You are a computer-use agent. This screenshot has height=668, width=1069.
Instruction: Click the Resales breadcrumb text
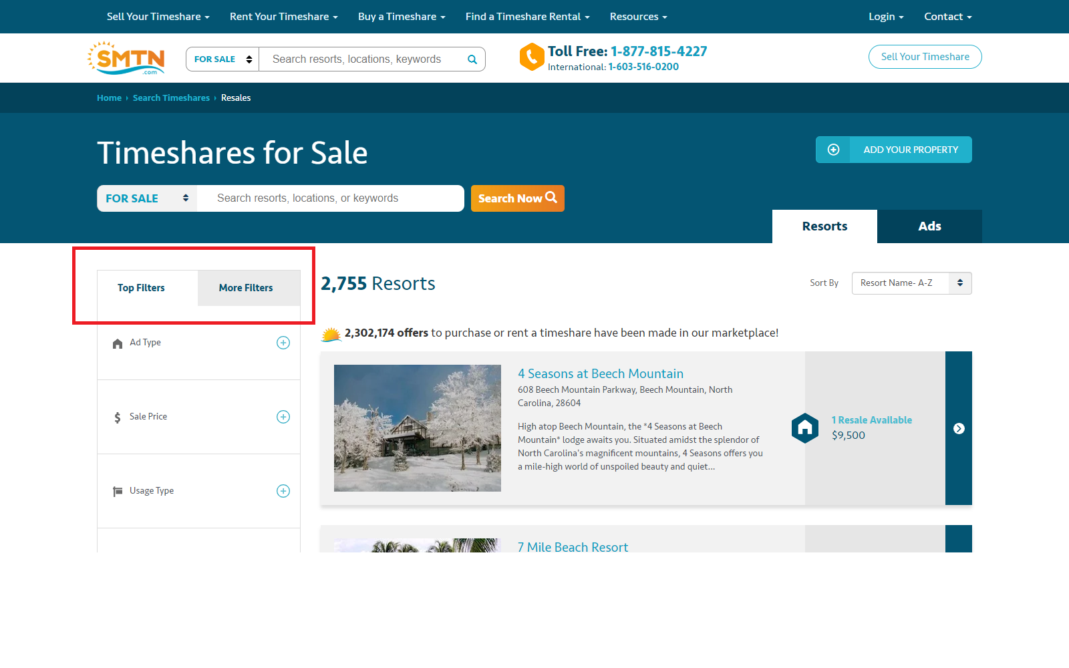pyautogui.click(x=236, y=98)
